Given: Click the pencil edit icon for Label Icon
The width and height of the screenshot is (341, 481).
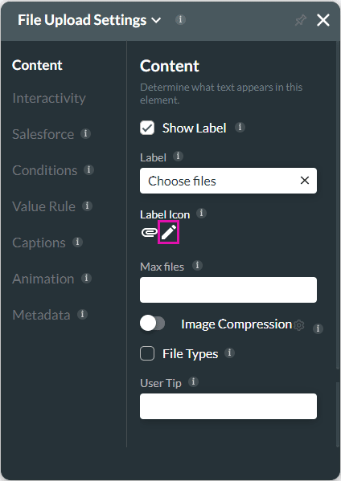Looking at the screenshot, I should click(169, 232).
